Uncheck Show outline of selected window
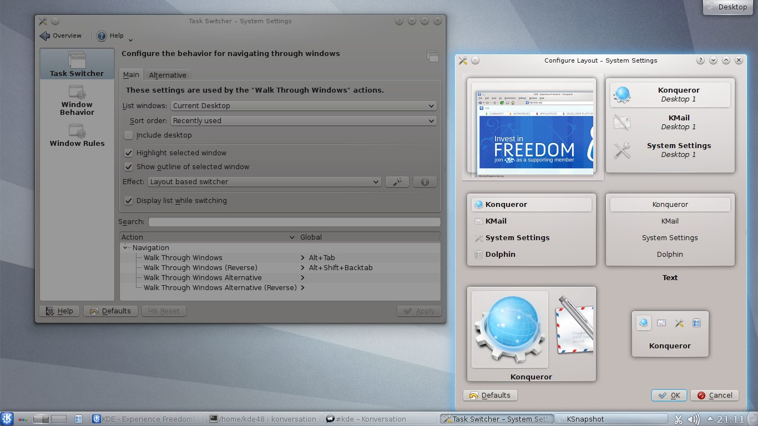 click(129, 167)
